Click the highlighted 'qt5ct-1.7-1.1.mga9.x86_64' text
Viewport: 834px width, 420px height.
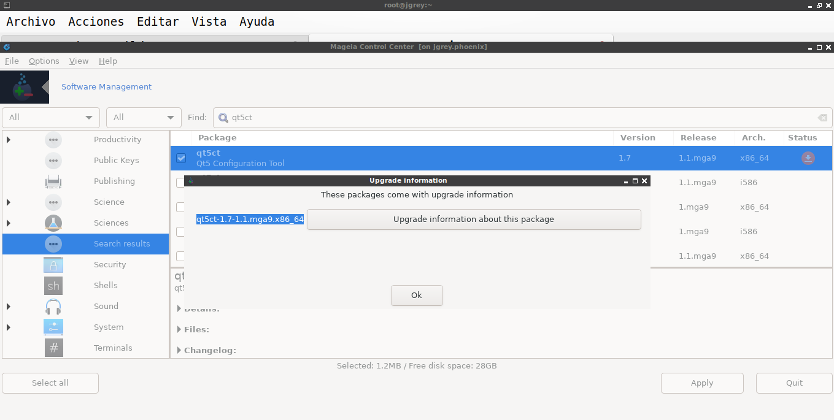[250, 220]
